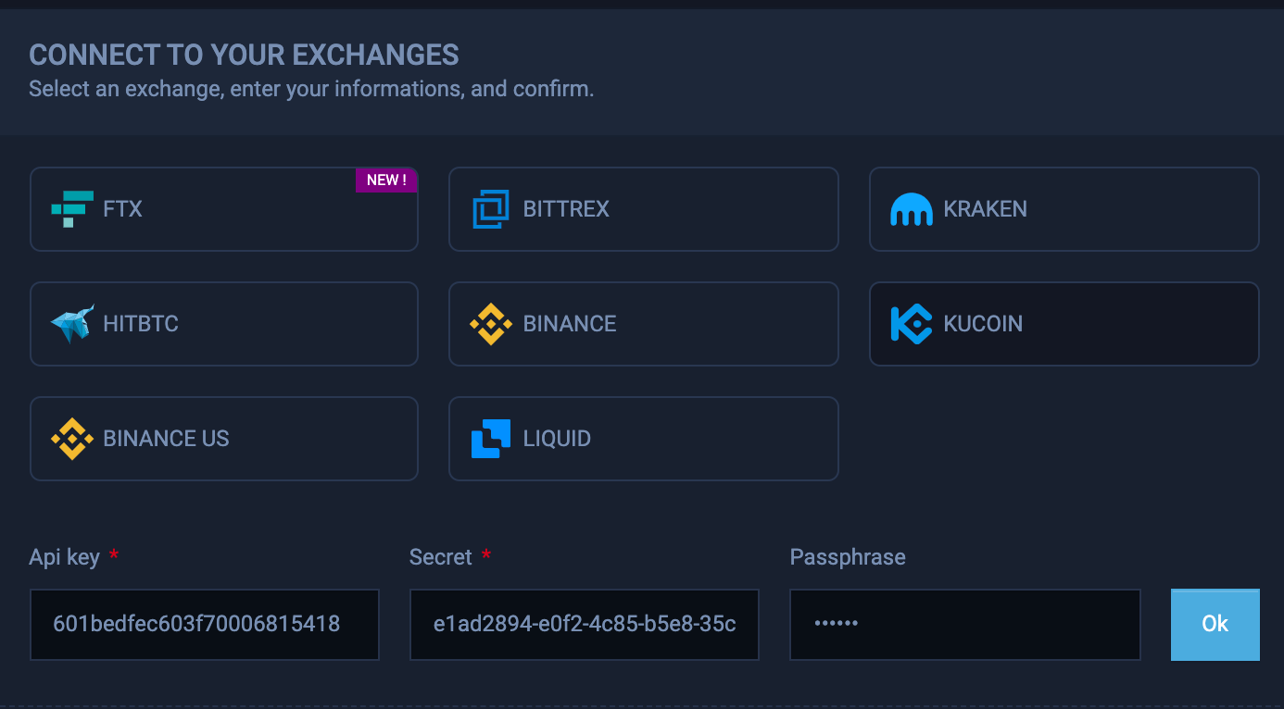Click the Kraken logo icon
Screen dimensions: 1284x709
pyautogui.click(x=911, y=209)
